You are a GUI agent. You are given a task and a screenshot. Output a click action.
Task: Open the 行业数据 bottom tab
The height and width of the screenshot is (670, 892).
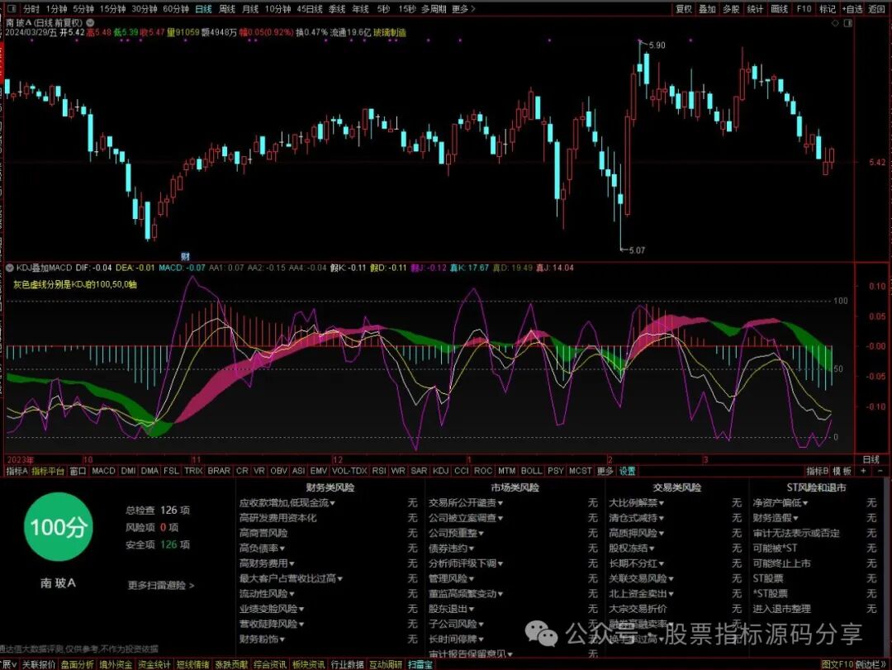click(x=346, y=664)
